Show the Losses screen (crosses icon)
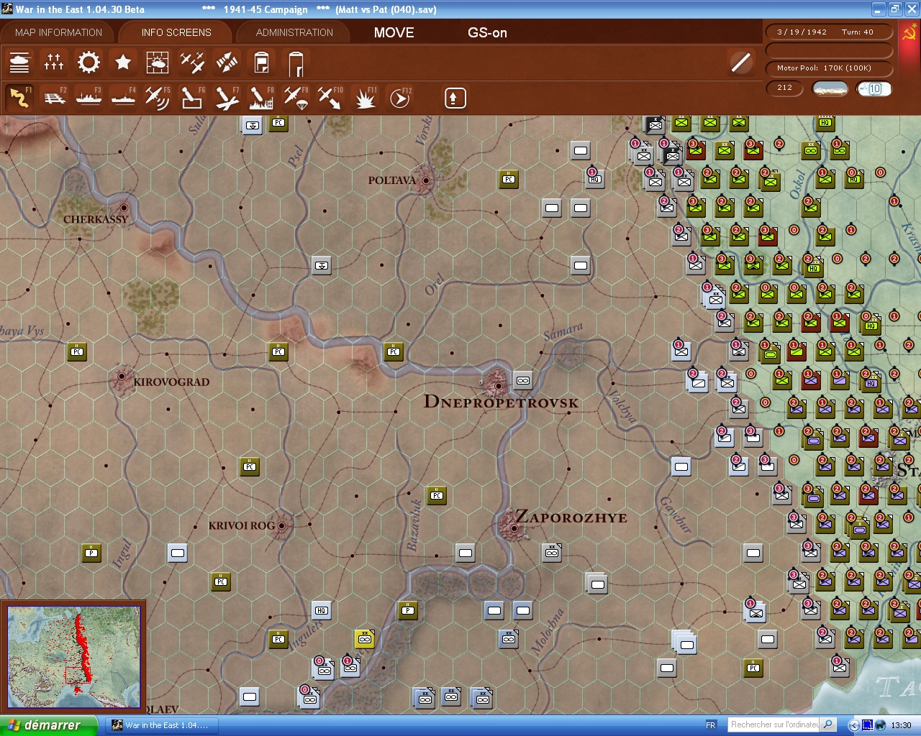The height and width of the screenshot is (736, 921). (54, 63)
